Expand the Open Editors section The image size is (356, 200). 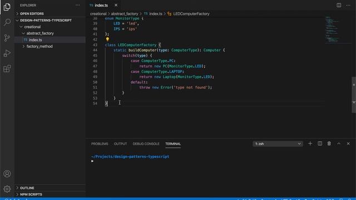click(x=50, y=13)
